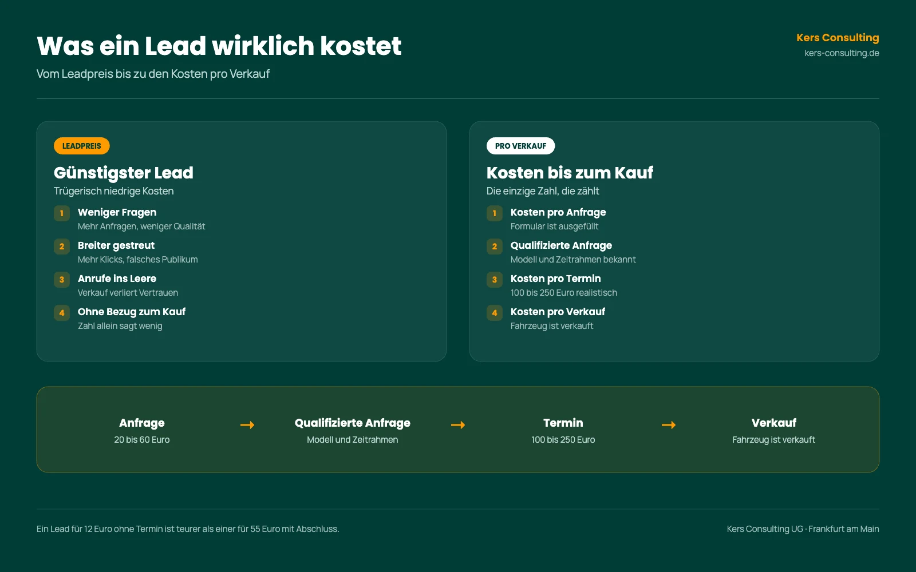Click the Weniger Fragen list title
Screen dimensions: 916x572
pos(117,212)
